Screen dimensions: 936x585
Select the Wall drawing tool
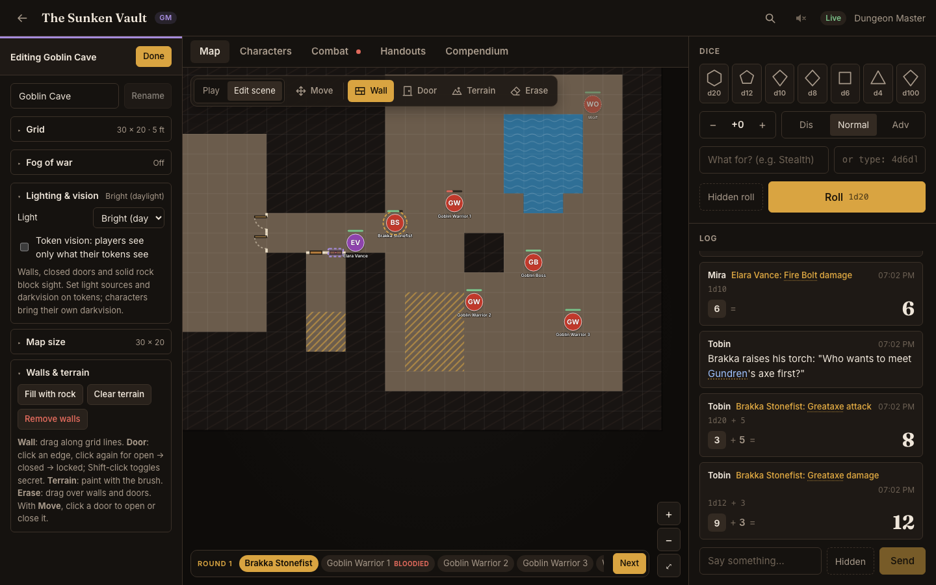[x=371, y=91]
